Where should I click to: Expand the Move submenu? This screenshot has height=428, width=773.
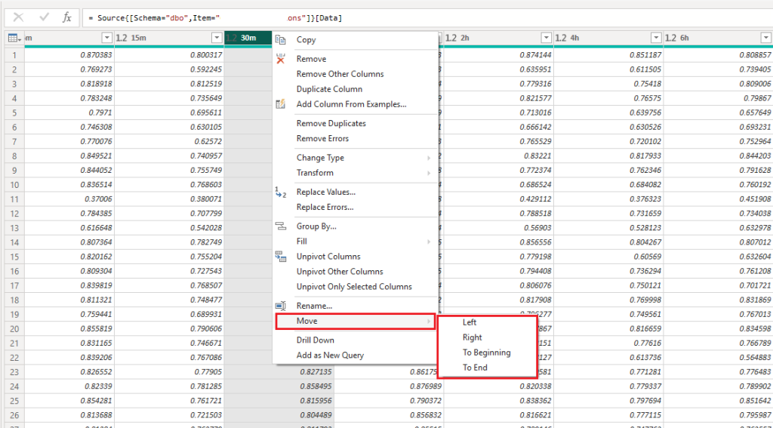(355, 321)
